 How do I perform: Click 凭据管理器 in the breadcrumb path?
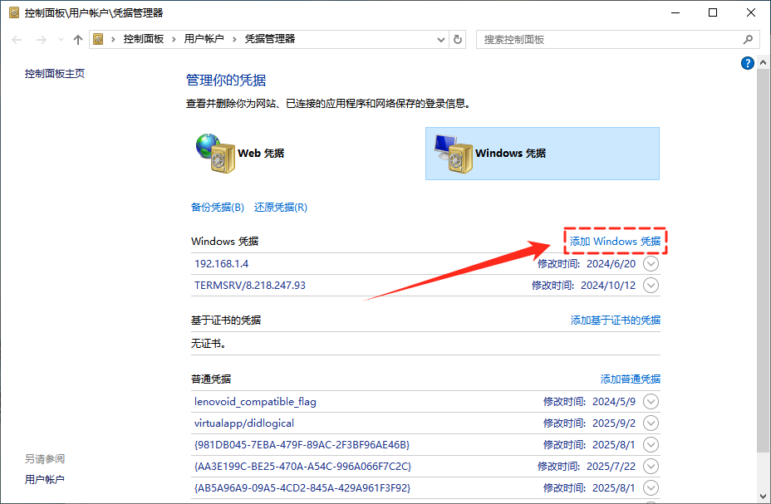tap(270, 39)
